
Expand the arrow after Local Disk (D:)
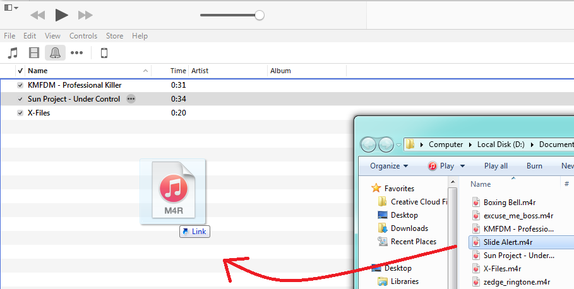[x=532, y=145]
